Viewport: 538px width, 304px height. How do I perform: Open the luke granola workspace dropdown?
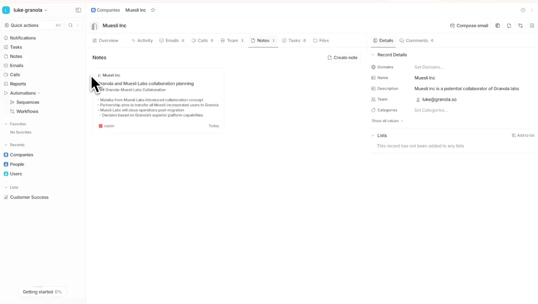tap(29, 10)
